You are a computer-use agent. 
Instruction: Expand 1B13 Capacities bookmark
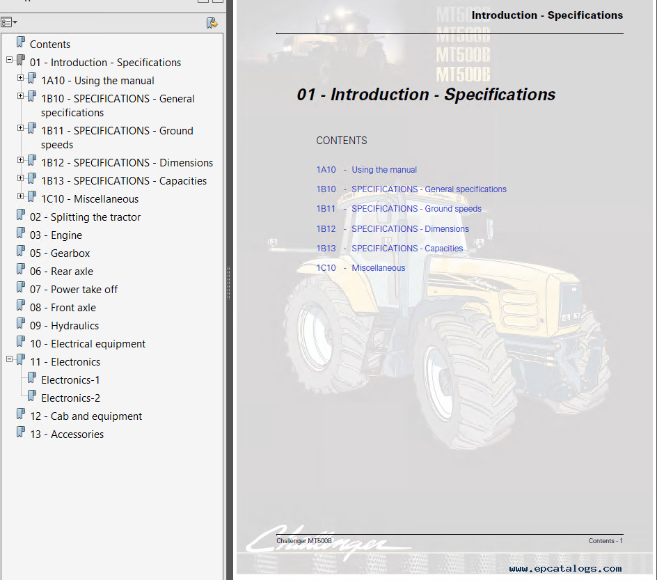[20, 178]
